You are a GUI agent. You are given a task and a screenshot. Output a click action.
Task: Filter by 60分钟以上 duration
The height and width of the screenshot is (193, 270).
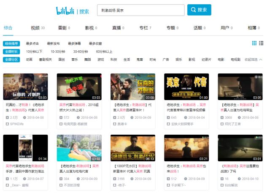[104, 52]
